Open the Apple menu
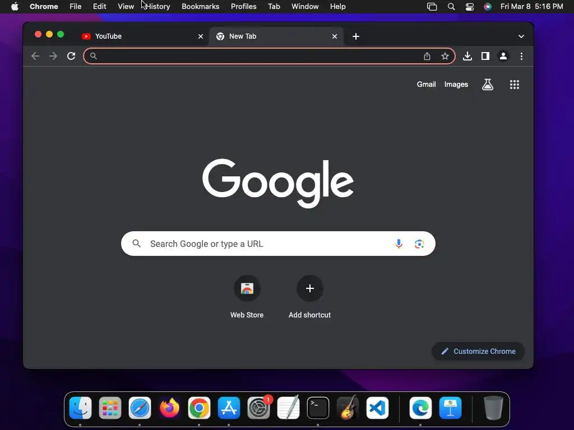Screen dimensions: 574x430 (x=15, y=7)
